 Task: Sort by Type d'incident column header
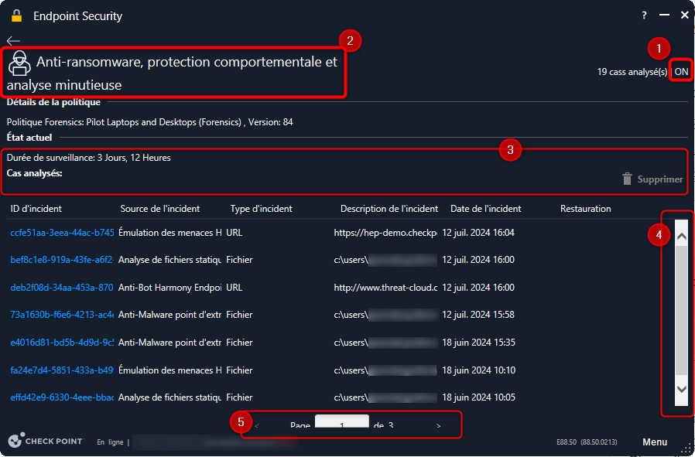[x=261, y=209]
